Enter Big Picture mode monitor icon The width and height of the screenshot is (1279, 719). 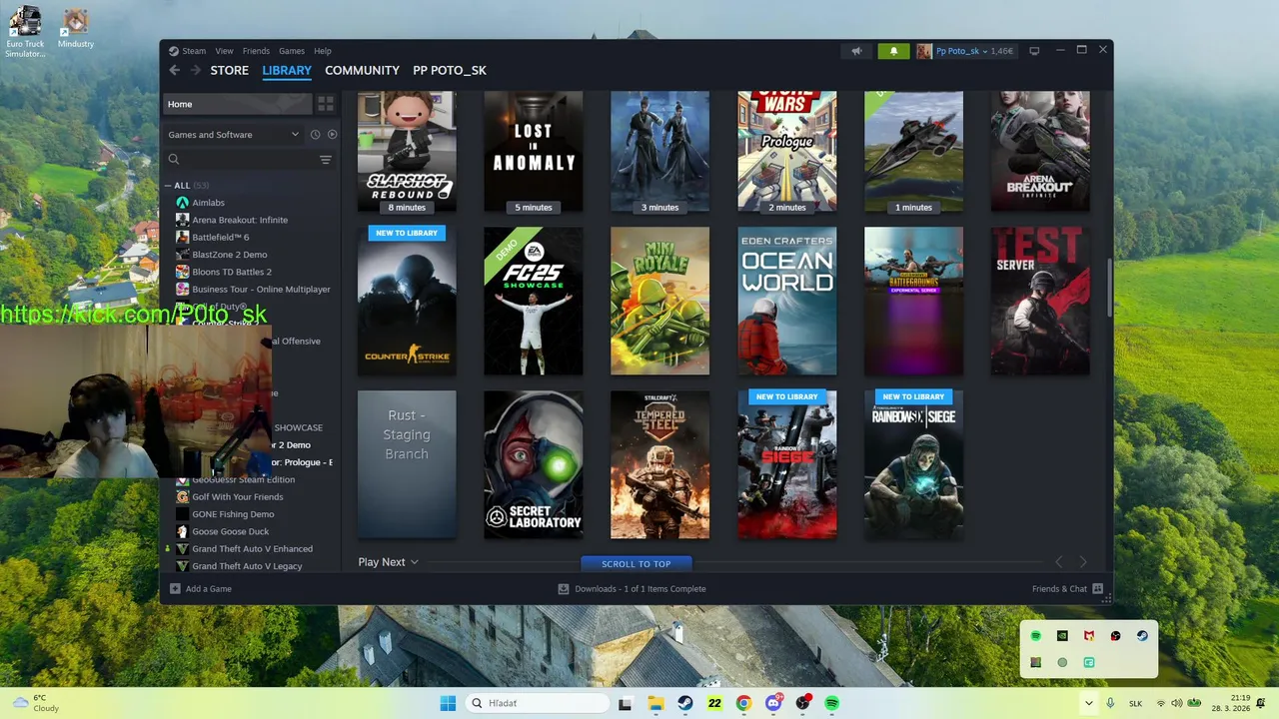pos(1034,51)
